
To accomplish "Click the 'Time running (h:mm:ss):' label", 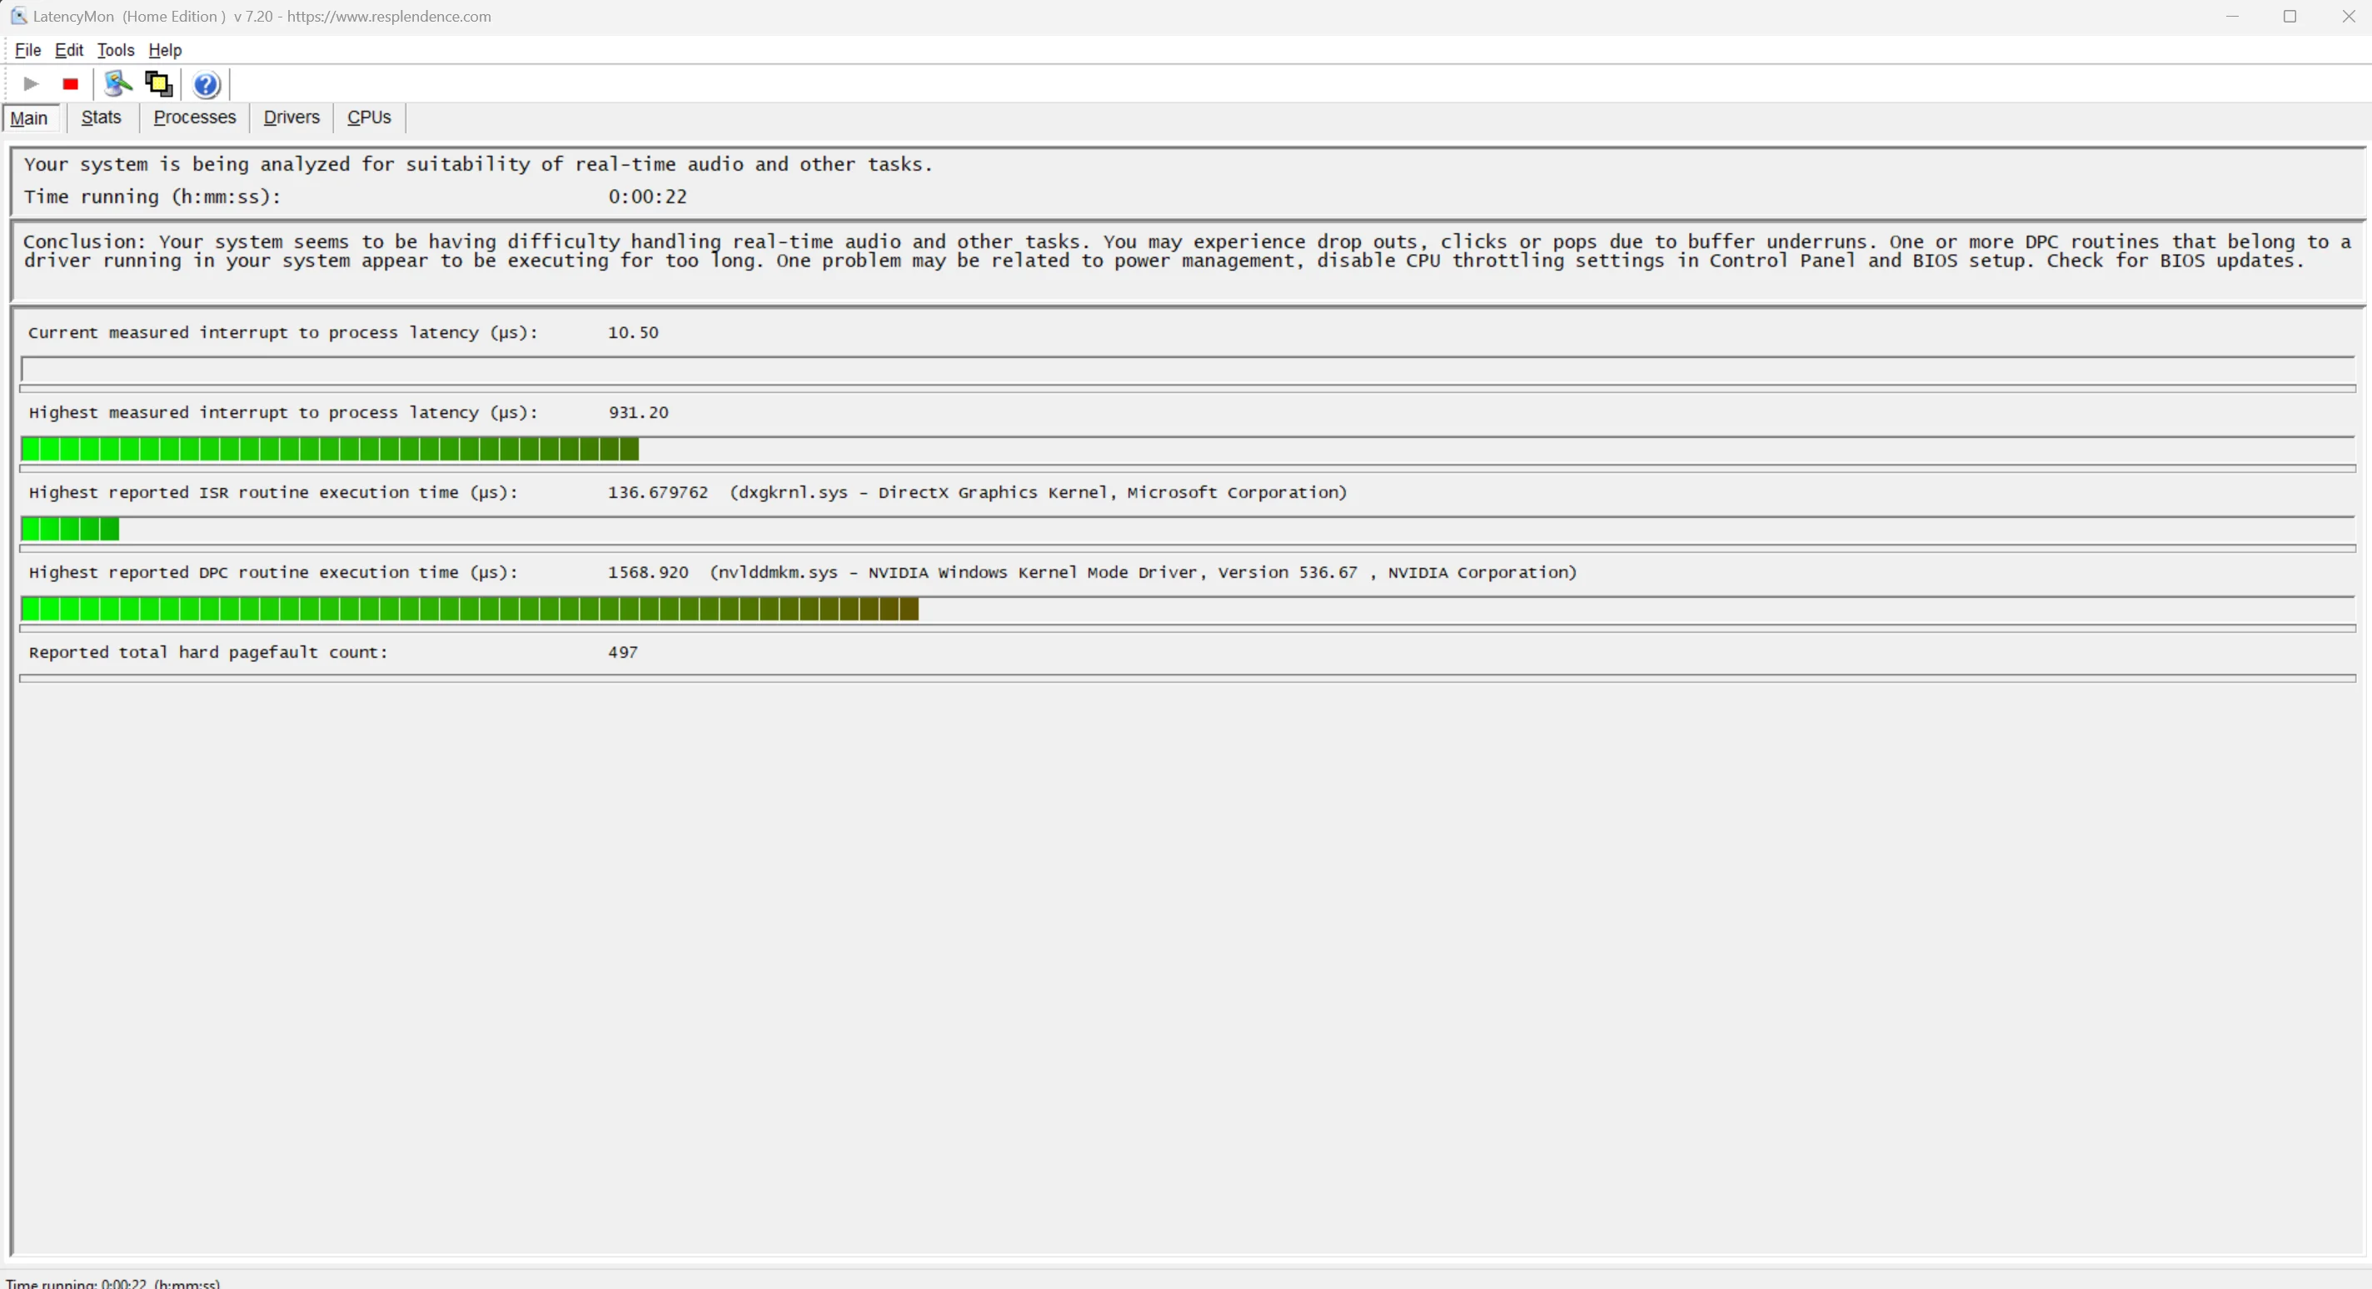I will click(152, 197).
